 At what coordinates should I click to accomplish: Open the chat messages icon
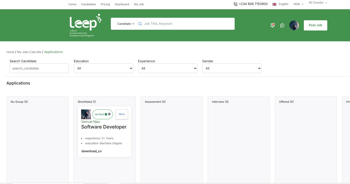pyautogui.click(x=282, y=25)
